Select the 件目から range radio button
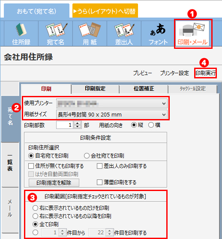 click(36, 233)
